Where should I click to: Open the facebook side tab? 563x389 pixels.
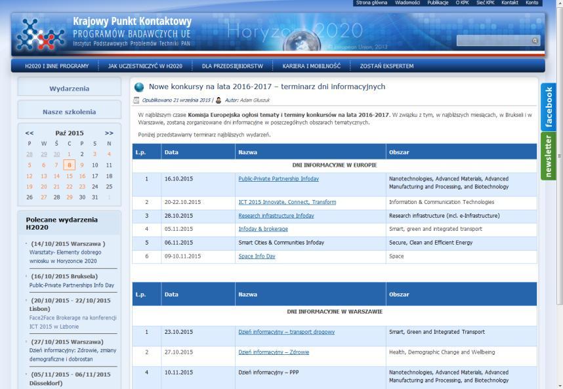click(x=549, y=107)
